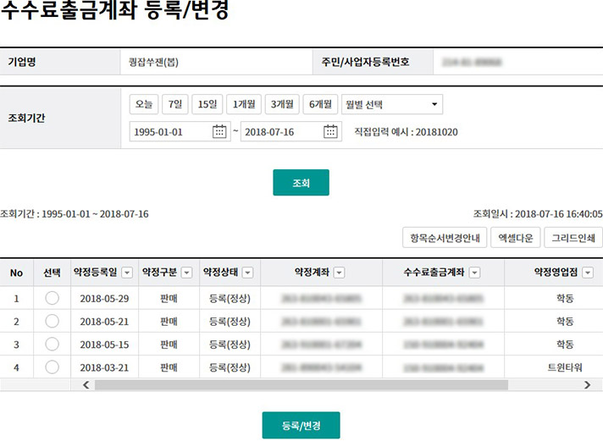Select the radio button for row 4
The height and width of the screenshot is (441, 603).
[52, 367]
